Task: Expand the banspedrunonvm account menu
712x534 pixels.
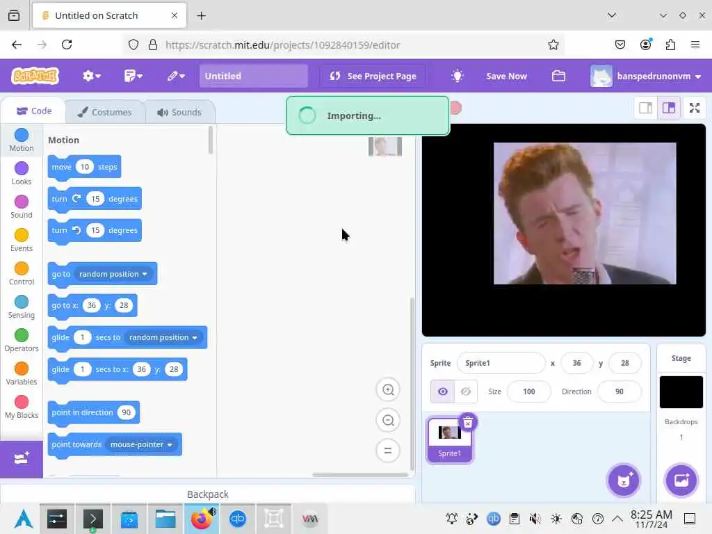Action: tap(645, 76)
